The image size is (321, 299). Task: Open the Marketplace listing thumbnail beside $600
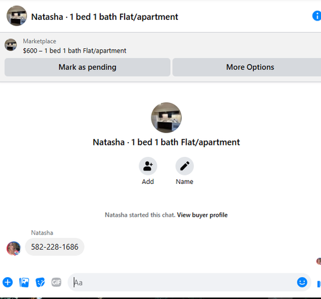click(11, 45)
